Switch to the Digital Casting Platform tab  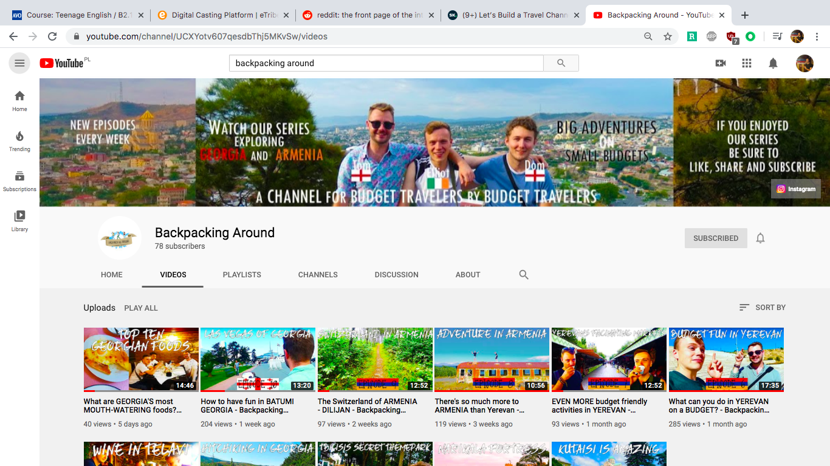pos(222,15)
